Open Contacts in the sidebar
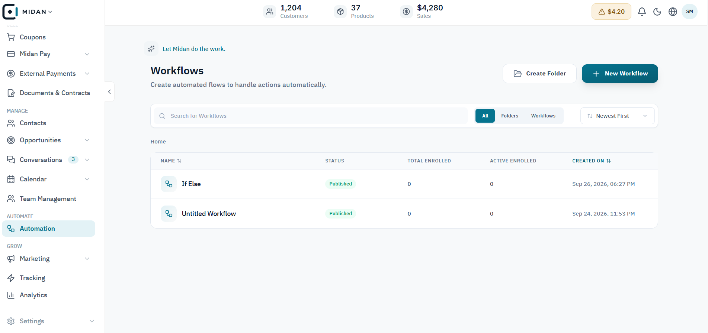 click(49, 123)
